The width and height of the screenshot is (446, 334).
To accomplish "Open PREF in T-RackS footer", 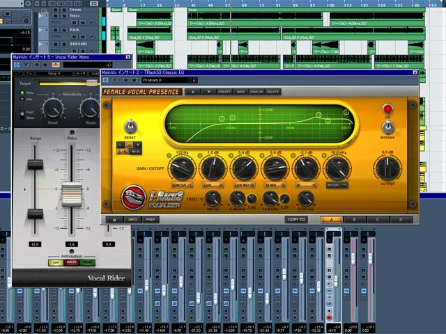I will coord(151,220).
